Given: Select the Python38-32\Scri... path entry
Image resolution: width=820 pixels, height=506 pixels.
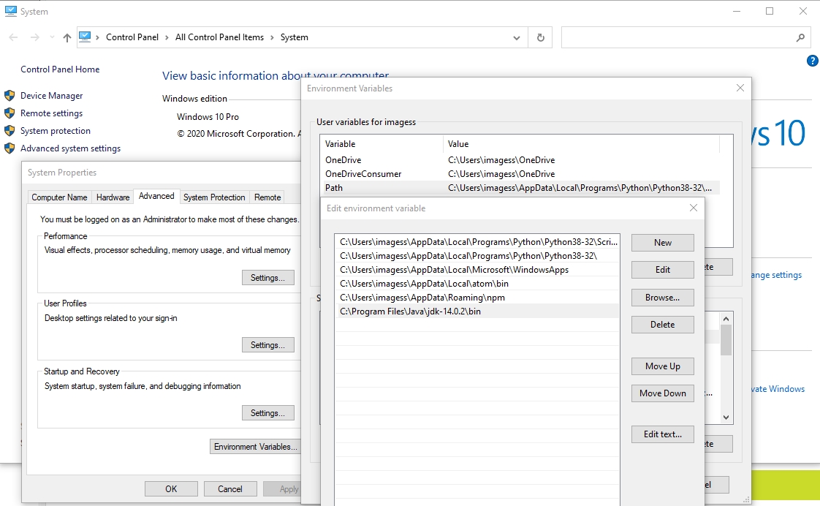Looking at the screenshot, I should coord(477,242).
